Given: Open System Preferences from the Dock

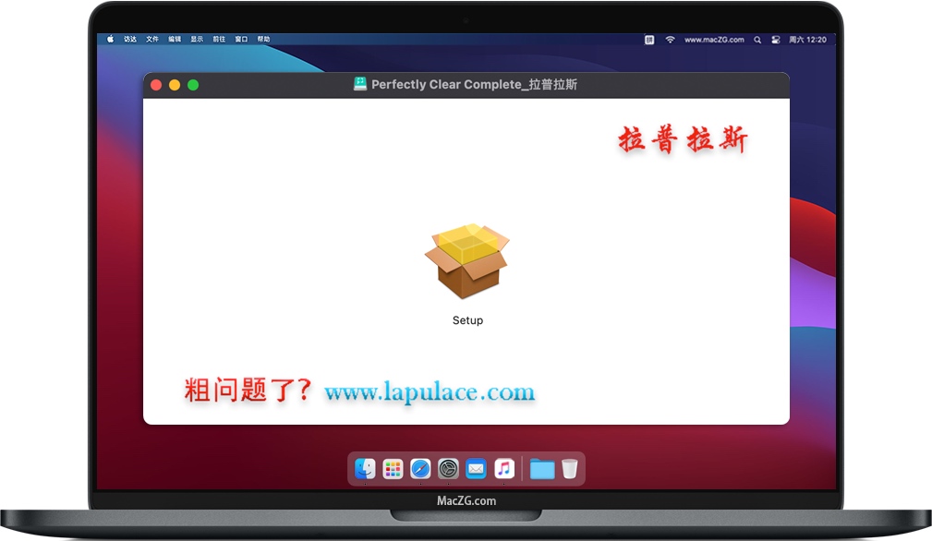Looking at the screenshot, I should (448, 469).
